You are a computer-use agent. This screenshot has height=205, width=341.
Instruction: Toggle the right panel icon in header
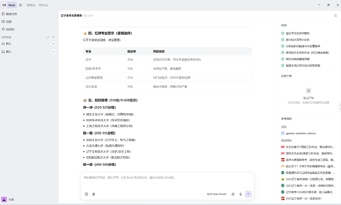[x=336, y=15]
